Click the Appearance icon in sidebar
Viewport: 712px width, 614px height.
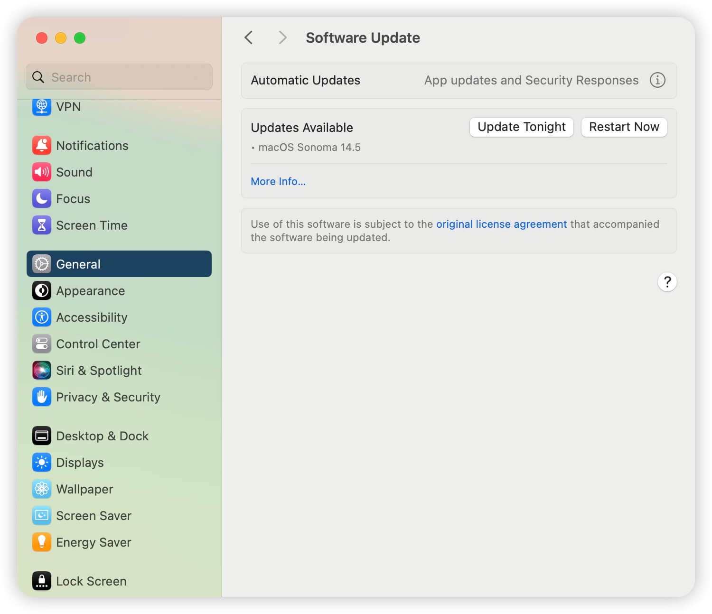pos(42,291)
